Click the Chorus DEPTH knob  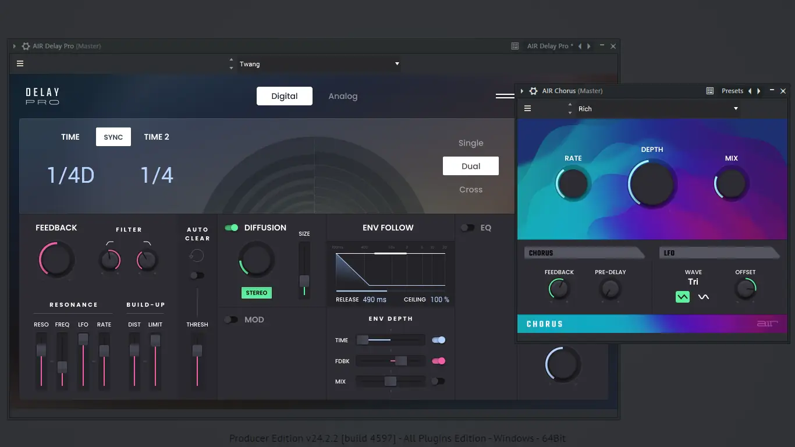[652, 184]
